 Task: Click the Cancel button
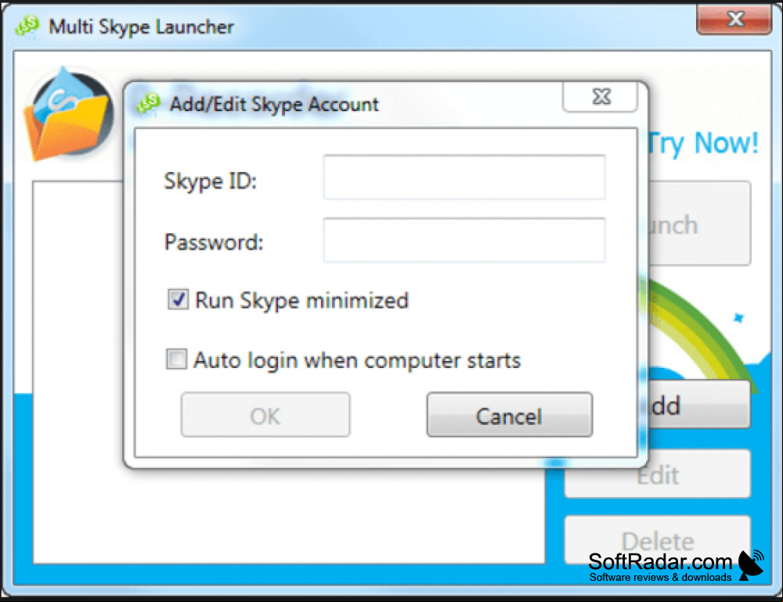tap(510, 415)
